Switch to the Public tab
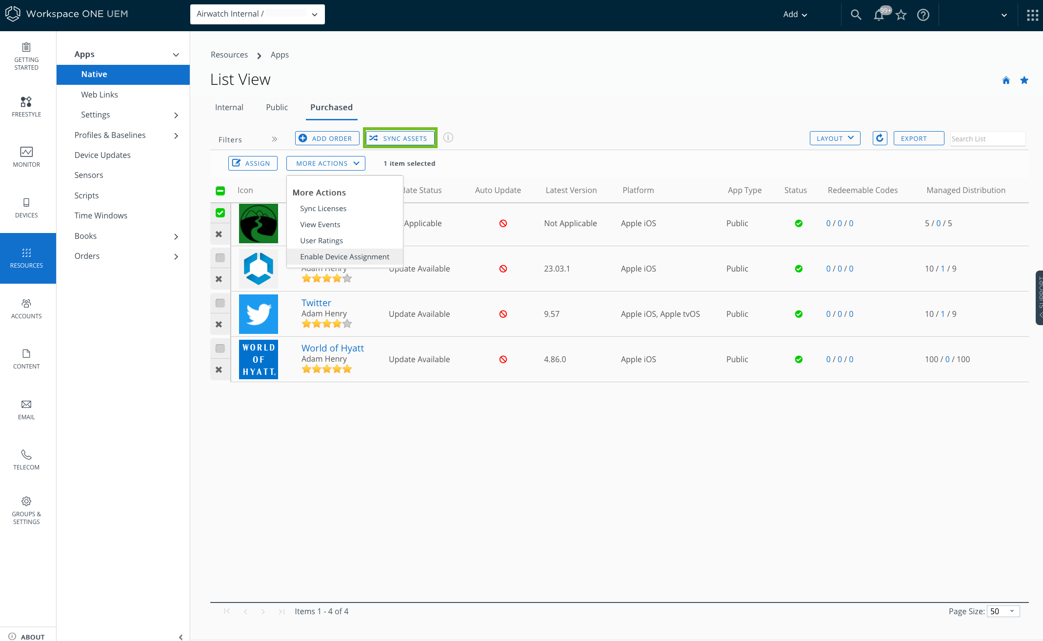Screen dimensions: 1043x641 tap(277, 107)
